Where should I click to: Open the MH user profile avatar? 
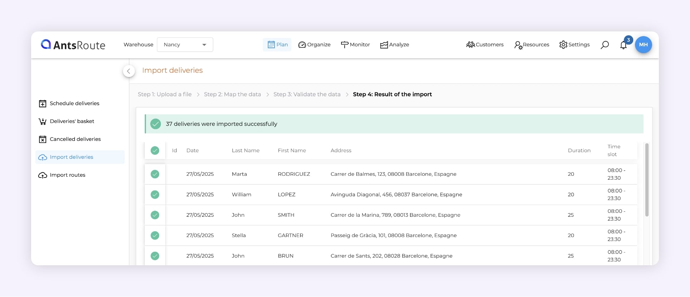click(643, 45)
